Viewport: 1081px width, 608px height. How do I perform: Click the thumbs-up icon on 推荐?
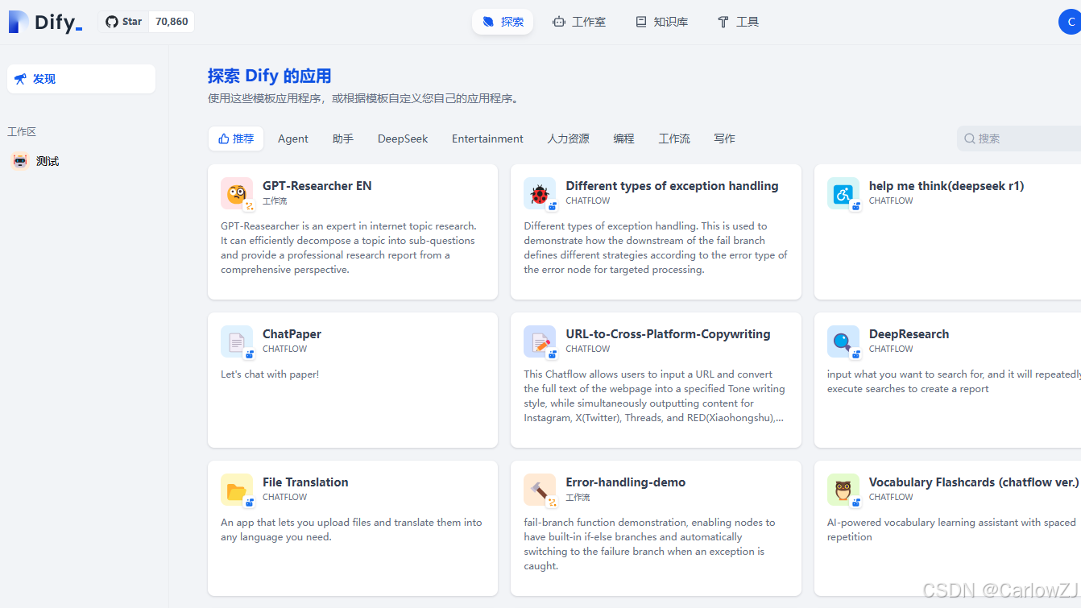224,139
